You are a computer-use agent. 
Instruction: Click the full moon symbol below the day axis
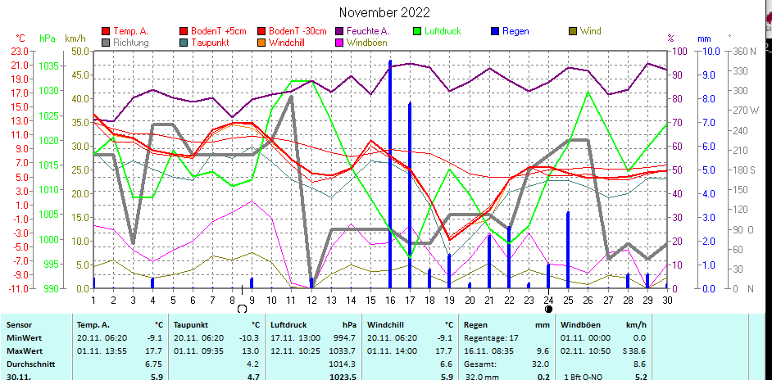point(242,309)
